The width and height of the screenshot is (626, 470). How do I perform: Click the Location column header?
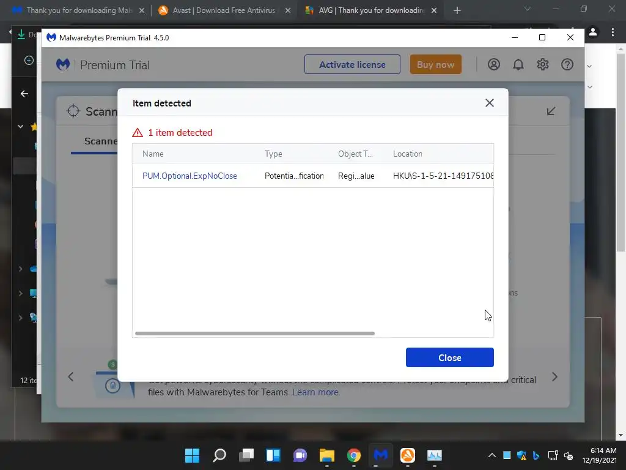tap(408, 154)
